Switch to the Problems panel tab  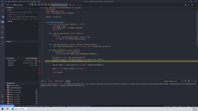point(43,81)
